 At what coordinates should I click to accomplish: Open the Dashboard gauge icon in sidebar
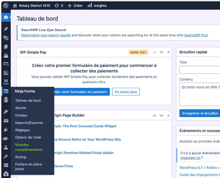coord(6,18)
